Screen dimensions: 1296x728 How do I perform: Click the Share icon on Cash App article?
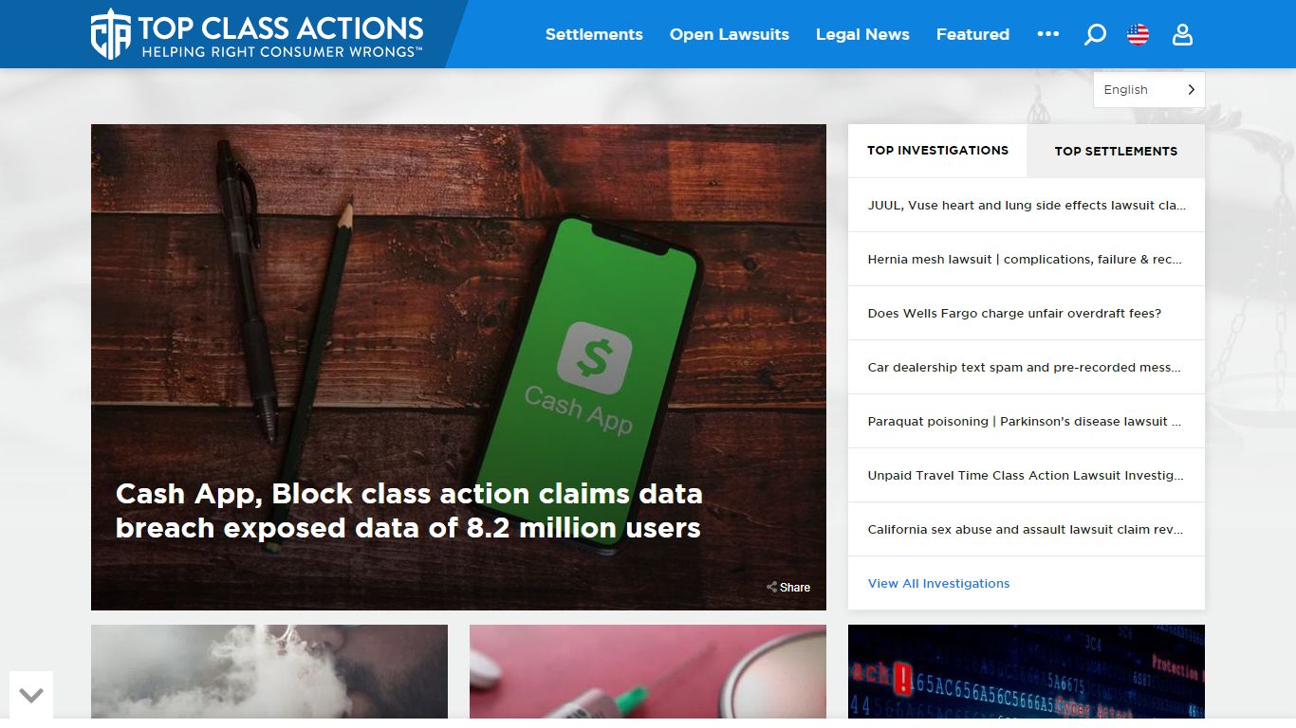(788, 587)
